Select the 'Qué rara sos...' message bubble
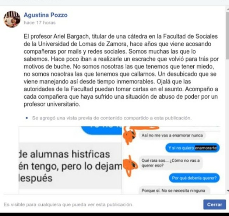The image size is (229, 216). click(170, 163)
